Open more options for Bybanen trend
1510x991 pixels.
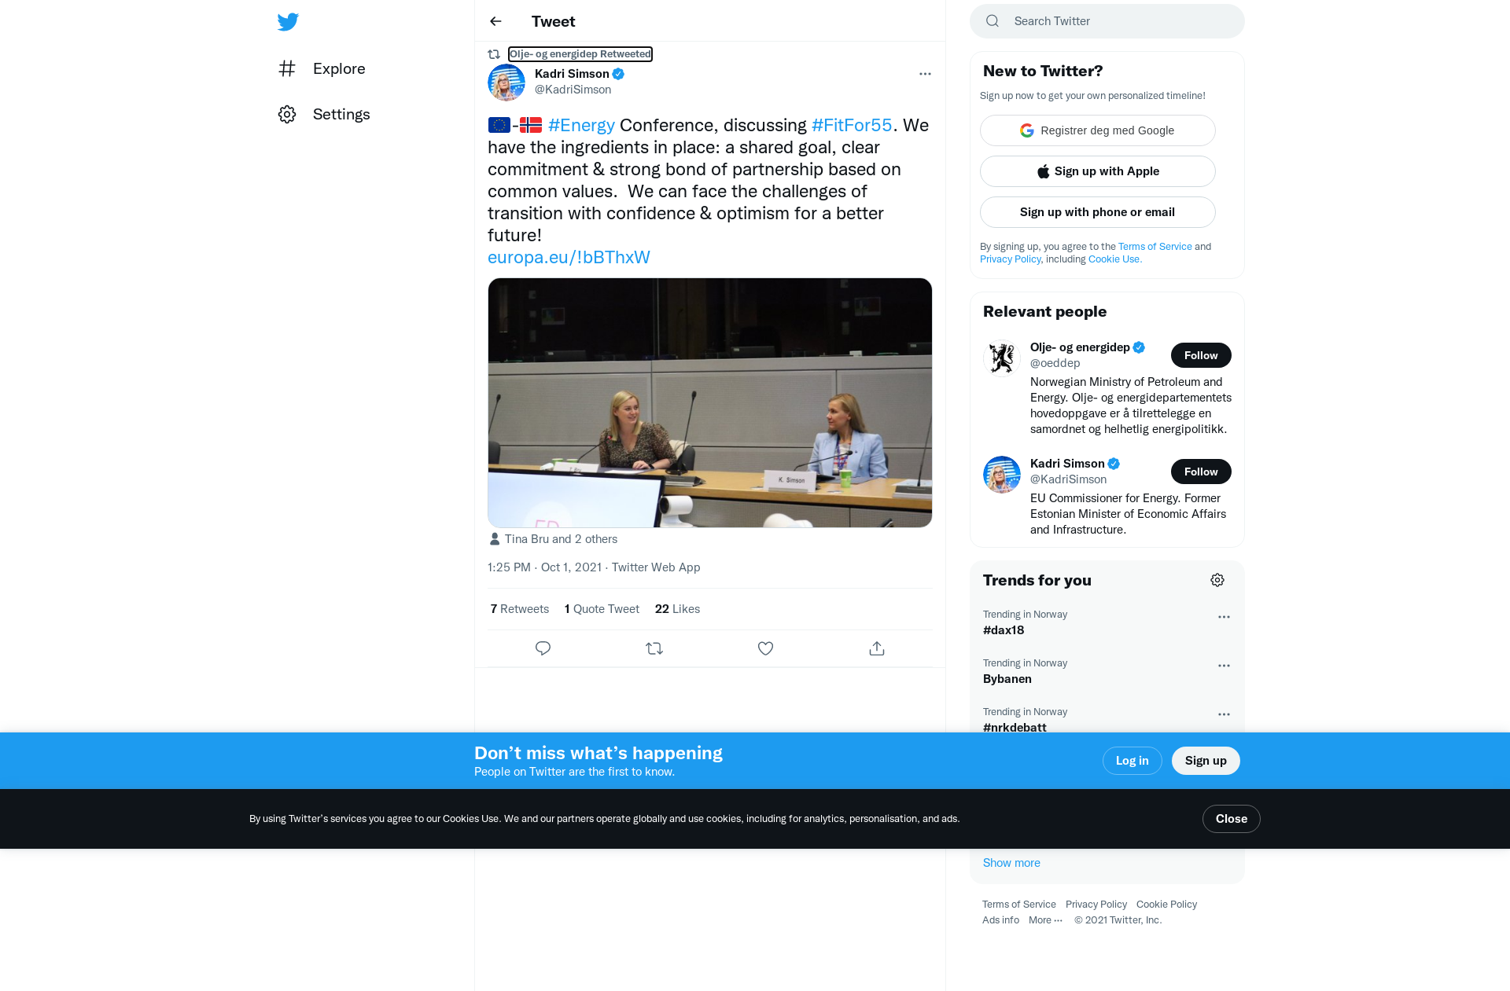pos(1224,666)
